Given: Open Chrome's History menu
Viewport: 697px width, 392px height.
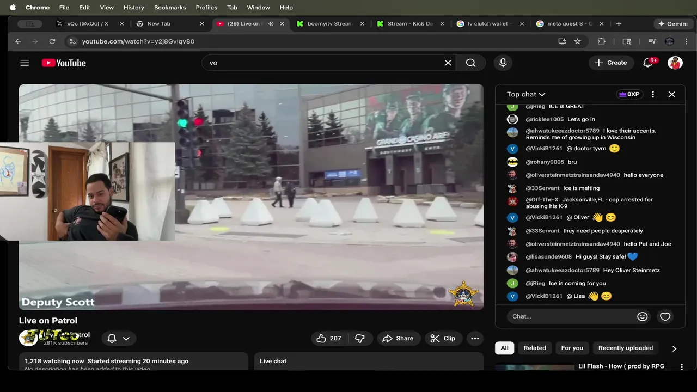Looking at the screenshot, I should pos(133,8).
